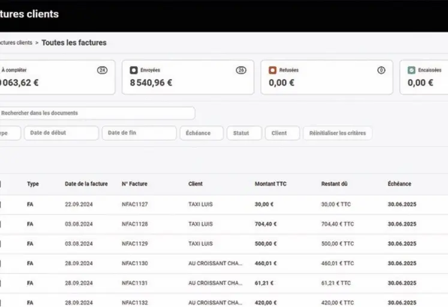Click the Rechercher dans les documents field
Image resolution: width=448 pixels, height=307 pixels.
point(97,113)
